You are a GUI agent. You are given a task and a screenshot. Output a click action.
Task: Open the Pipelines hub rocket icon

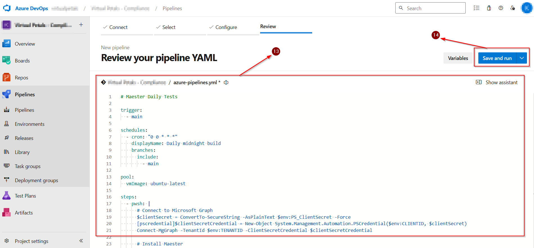[x=6, y=94]
